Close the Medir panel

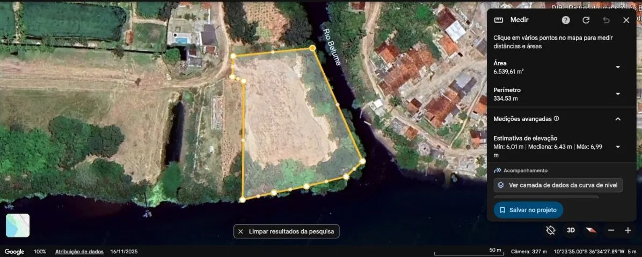pos(626,20)
